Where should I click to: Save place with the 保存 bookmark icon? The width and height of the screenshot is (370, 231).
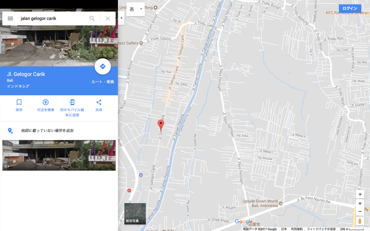[x=19, y=102]
